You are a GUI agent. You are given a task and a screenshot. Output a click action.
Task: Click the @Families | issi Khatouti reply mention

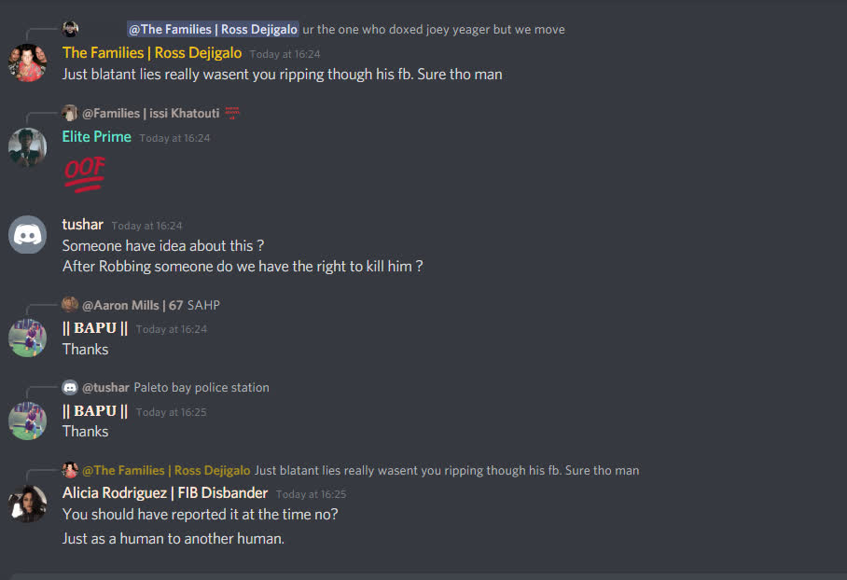pyautogui.click(x=151, y=113)
